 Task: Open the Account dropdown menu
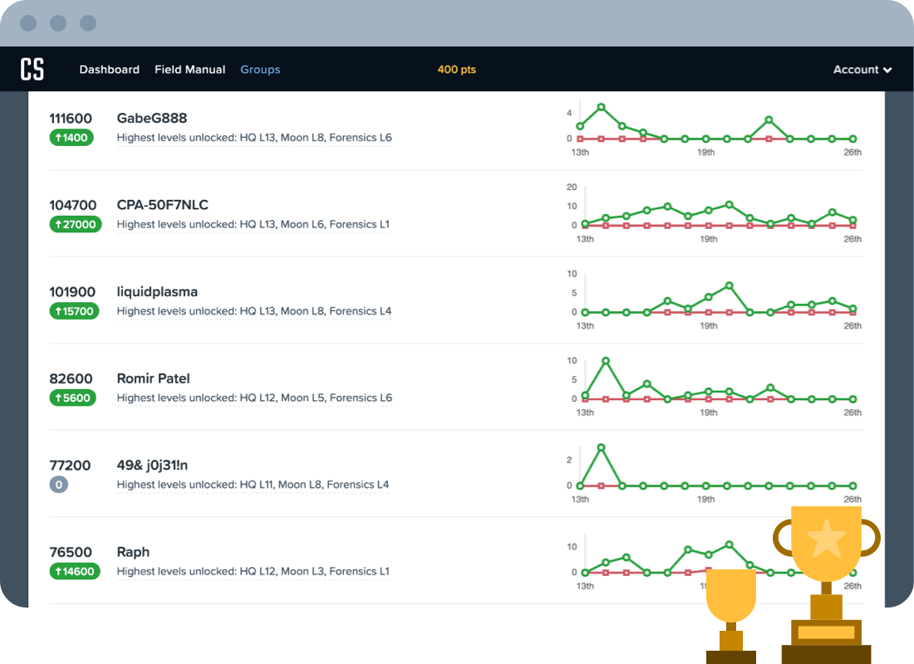click(x=862, y=69)
